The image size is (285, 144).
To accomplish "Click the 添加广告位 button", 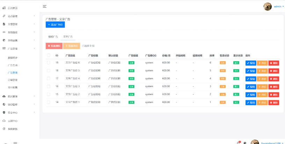I will [55, 25].
